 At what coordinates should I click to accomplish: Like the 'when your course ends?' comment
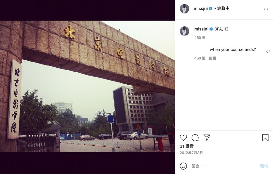268,51
